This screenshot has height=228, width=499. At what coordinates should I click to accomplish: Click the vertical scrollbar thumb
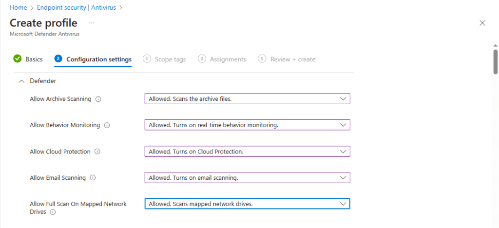coord(496,61)
